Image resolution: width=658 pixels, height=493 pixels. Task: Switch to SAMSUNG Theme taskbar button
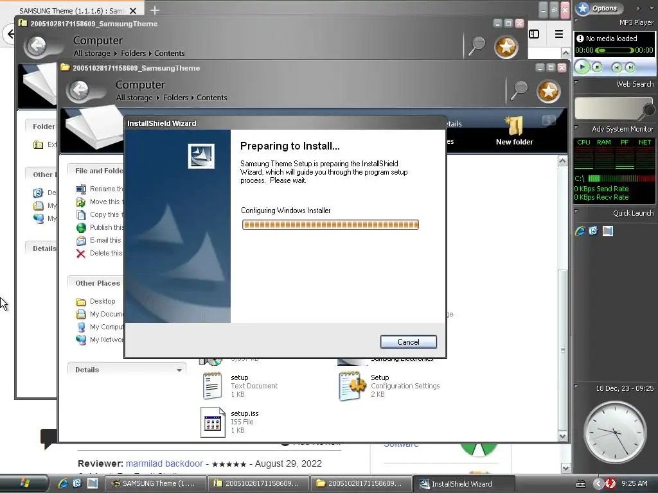pos(156,483)
